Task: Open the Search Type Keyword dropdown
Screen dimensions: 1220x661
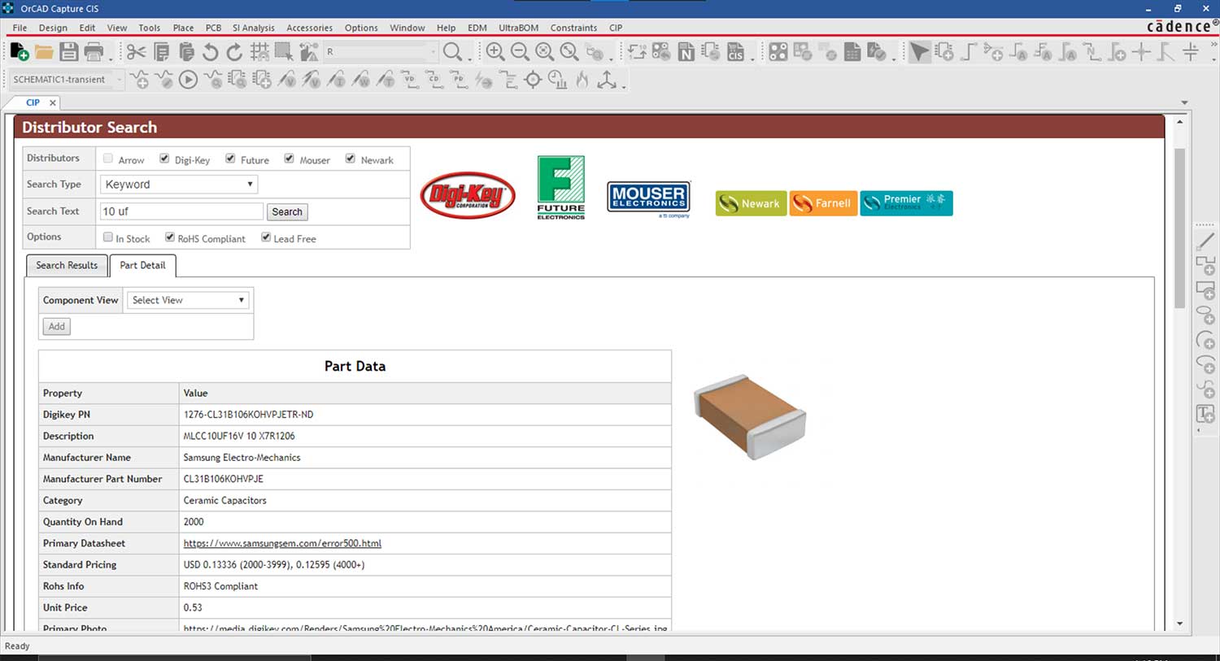Action: click(179, 185)
